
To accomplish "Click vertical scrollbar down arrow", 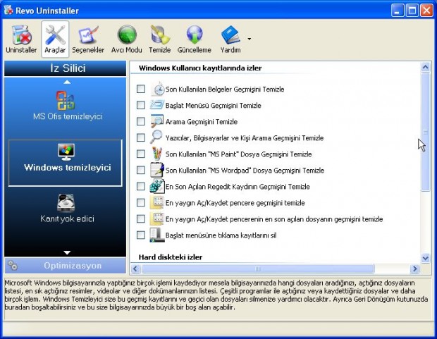I will [425, 258].
